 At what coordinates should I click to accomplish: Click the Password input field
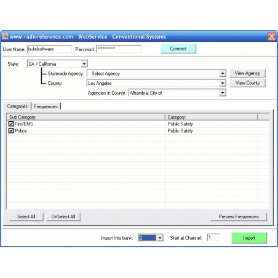pyautogui.click(x=119, y=49)
